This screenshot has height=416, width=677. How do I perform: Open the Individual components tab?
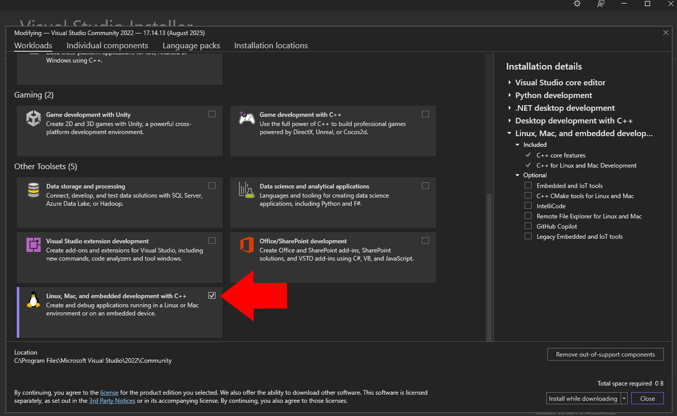click(107, 46)
